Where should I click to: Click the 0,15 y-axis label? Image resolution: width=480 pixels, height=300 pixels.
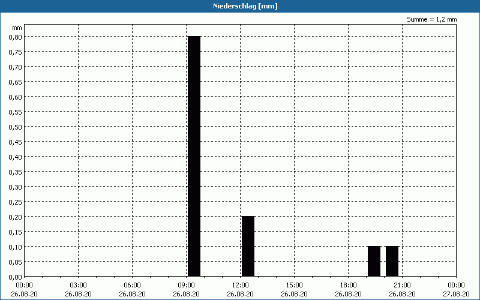[16, 232]
